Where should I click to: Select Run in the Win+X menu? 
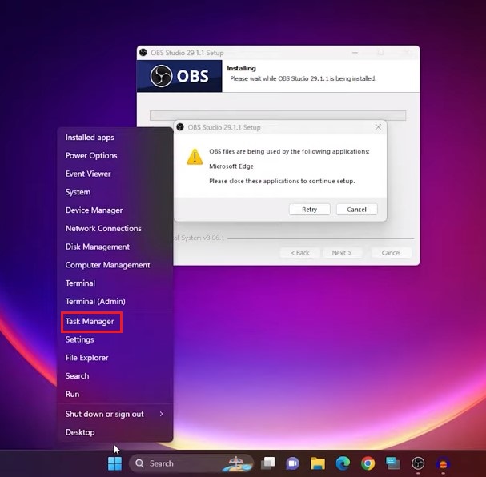pos(114,395)
